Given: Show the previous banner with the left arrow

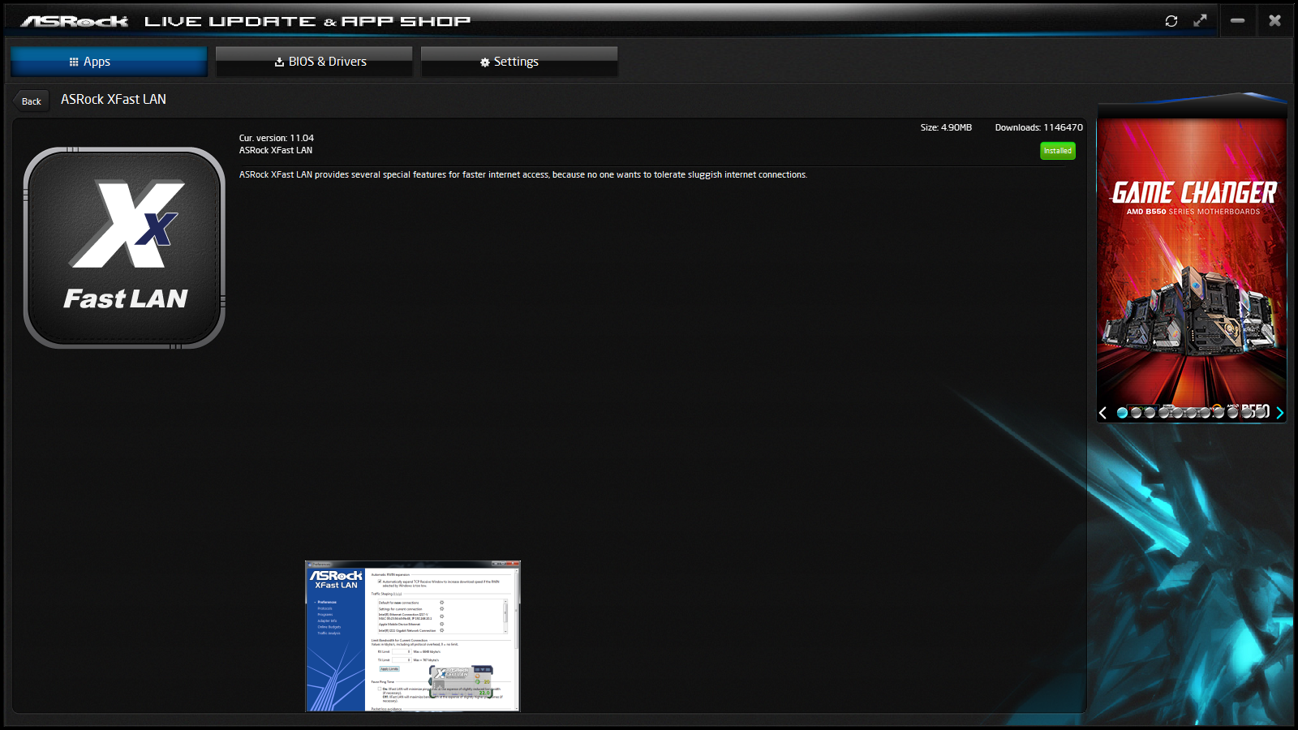Looking at the screenshot, I should (1103, 413).
